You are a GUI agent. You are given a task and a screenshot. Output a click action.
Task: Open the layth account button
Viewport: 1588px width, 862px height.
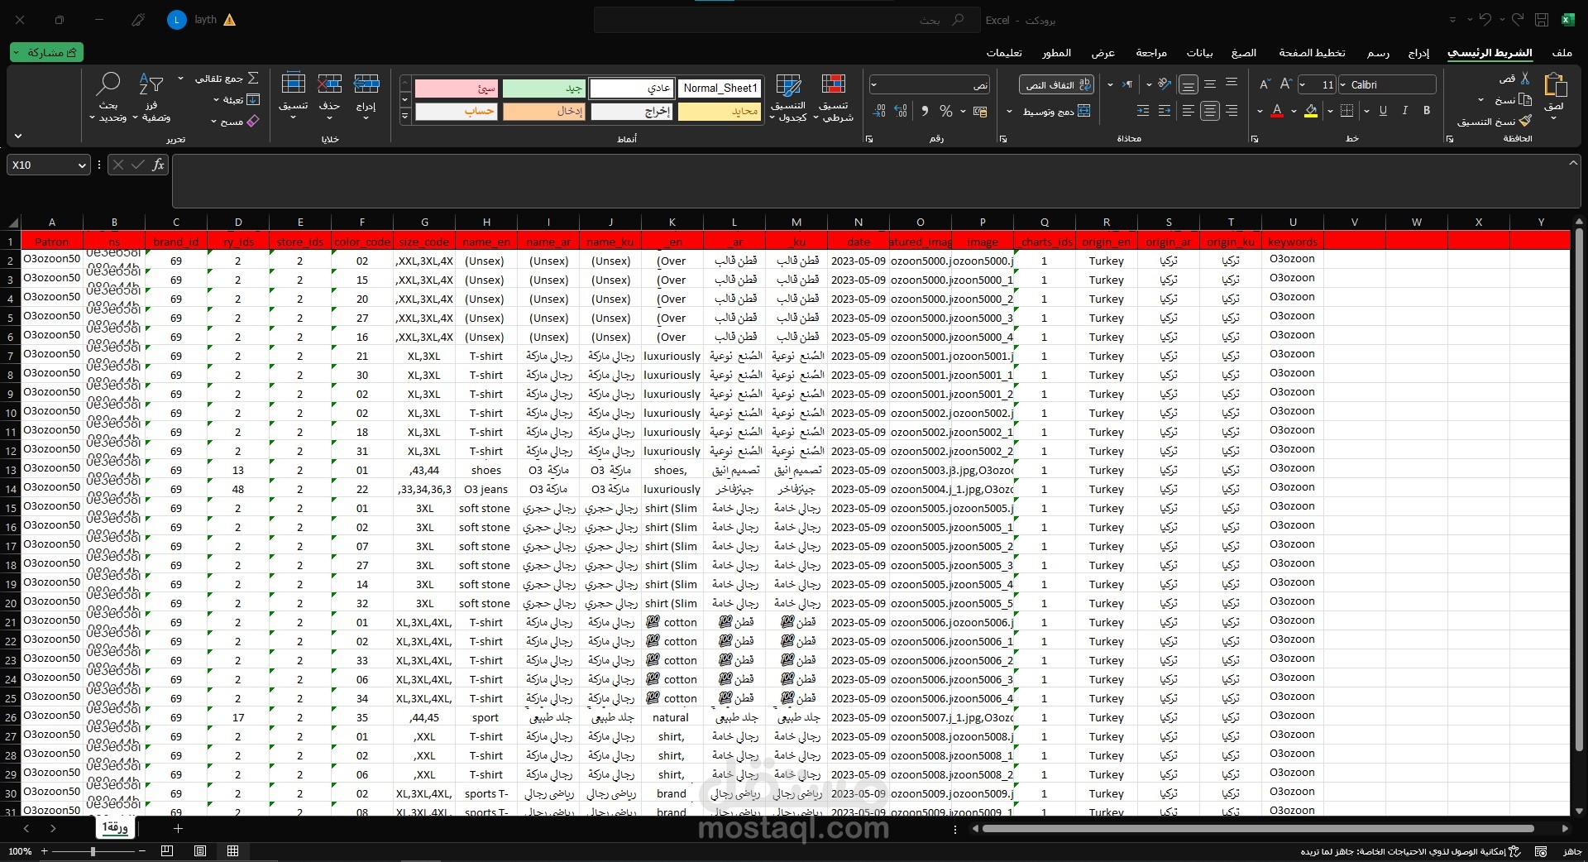(x=203, y=20)
